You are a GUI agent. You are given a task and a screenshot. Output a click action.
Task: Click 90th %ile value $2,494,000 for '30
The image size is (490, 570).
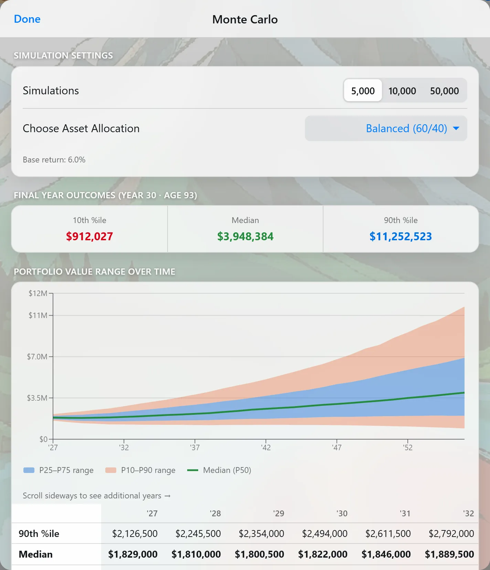pyautogui.click(x=325, y=534)
